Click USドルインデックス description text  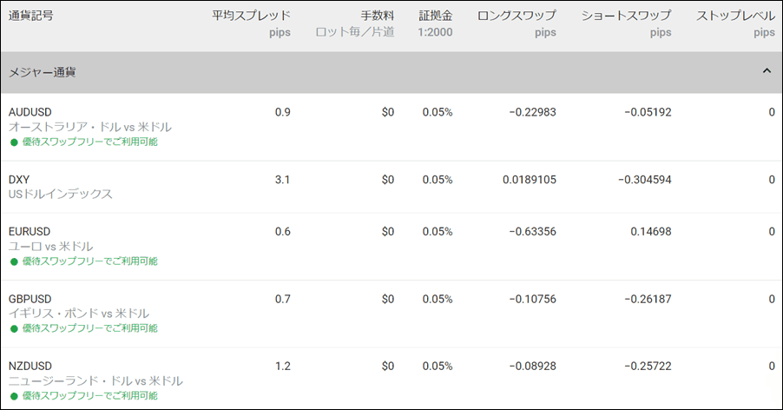61,195
